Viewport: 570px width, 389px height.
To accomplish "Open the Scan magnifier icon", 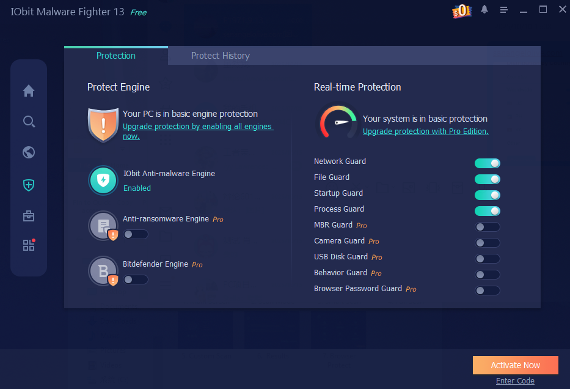I will point(29,122).
